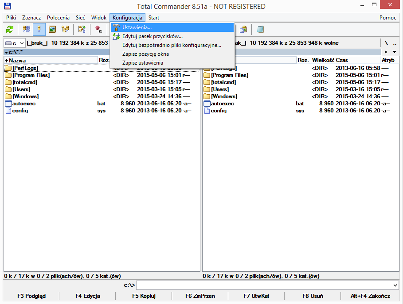Click config file icon in left panel
The height and width of the screenshot is (304, 403).
pos(8,111)
